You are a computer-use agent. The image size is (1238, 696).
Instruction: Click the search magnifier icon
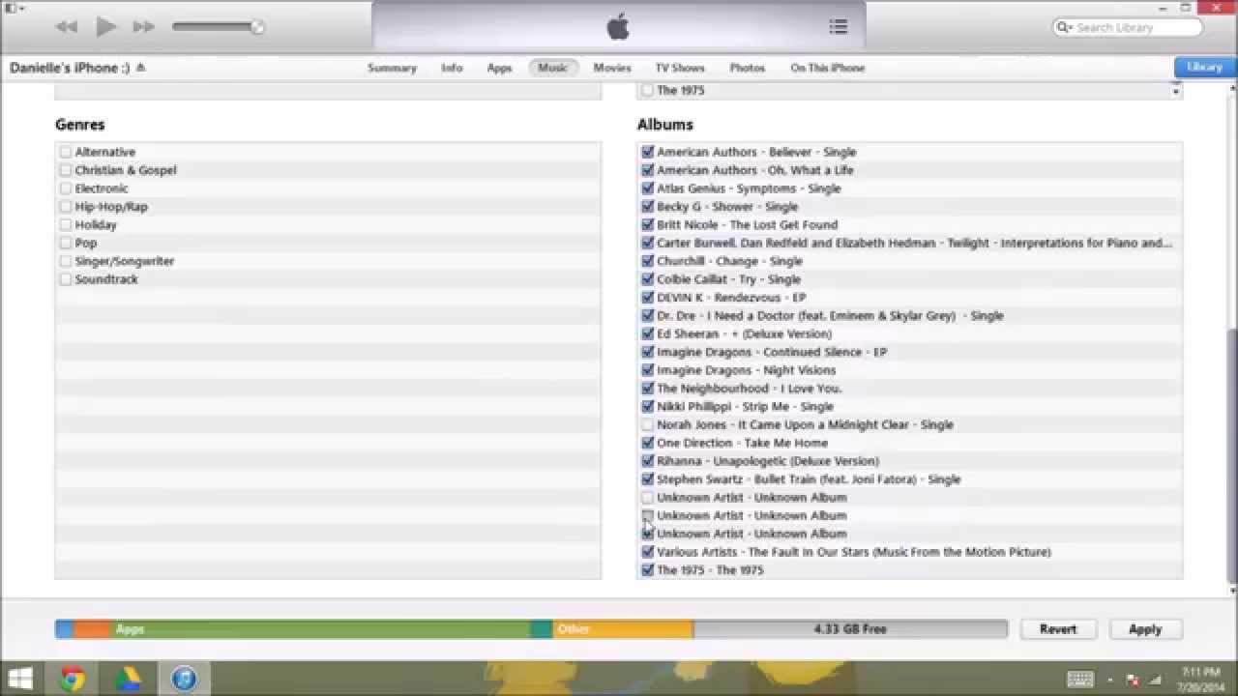(1064, 28)
